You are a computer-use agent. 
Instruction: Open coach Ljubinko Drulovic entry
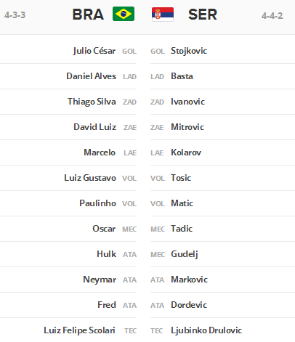(206, 330)
